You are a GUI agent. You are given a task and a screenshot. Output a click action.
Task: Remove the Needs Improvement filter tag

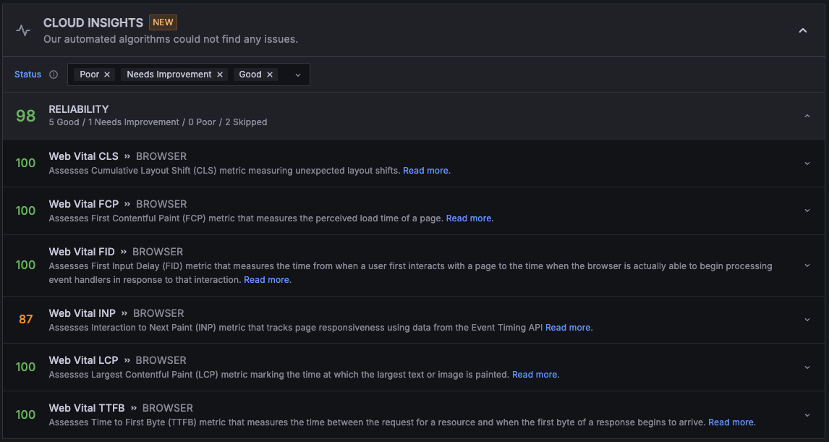coord(220,75)
